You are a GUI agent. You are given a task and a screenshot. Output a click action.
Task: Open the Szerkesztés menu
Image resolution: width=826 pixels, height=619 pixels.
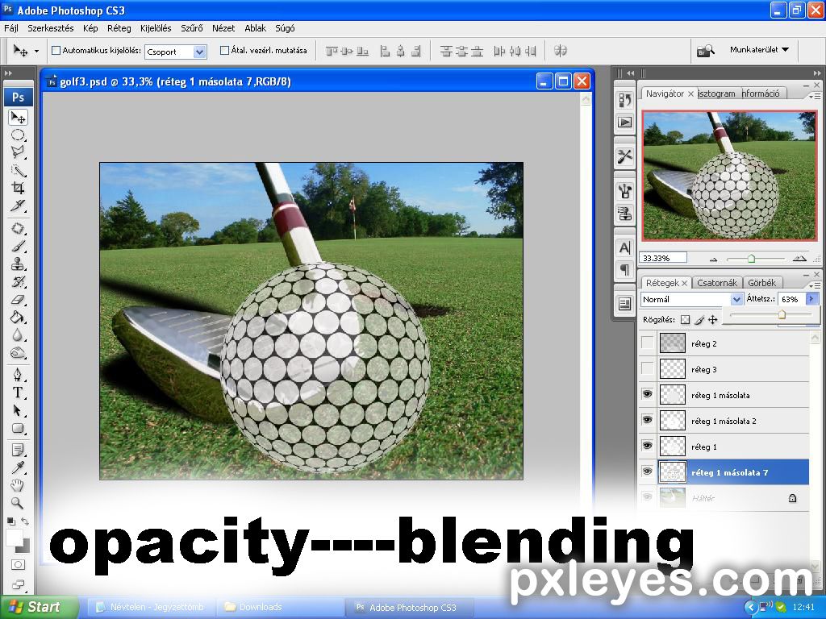[x=51, y=28]
